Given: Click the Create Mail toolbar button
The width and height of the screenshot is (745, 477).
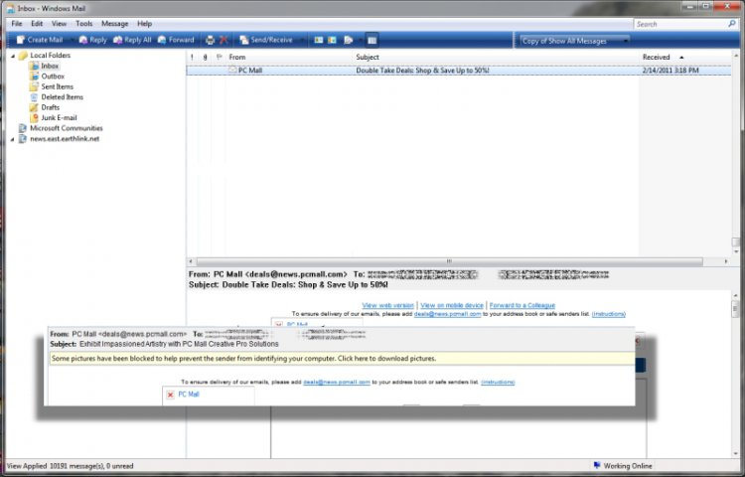Looking at the screenshot, I should tap(40, 40).
